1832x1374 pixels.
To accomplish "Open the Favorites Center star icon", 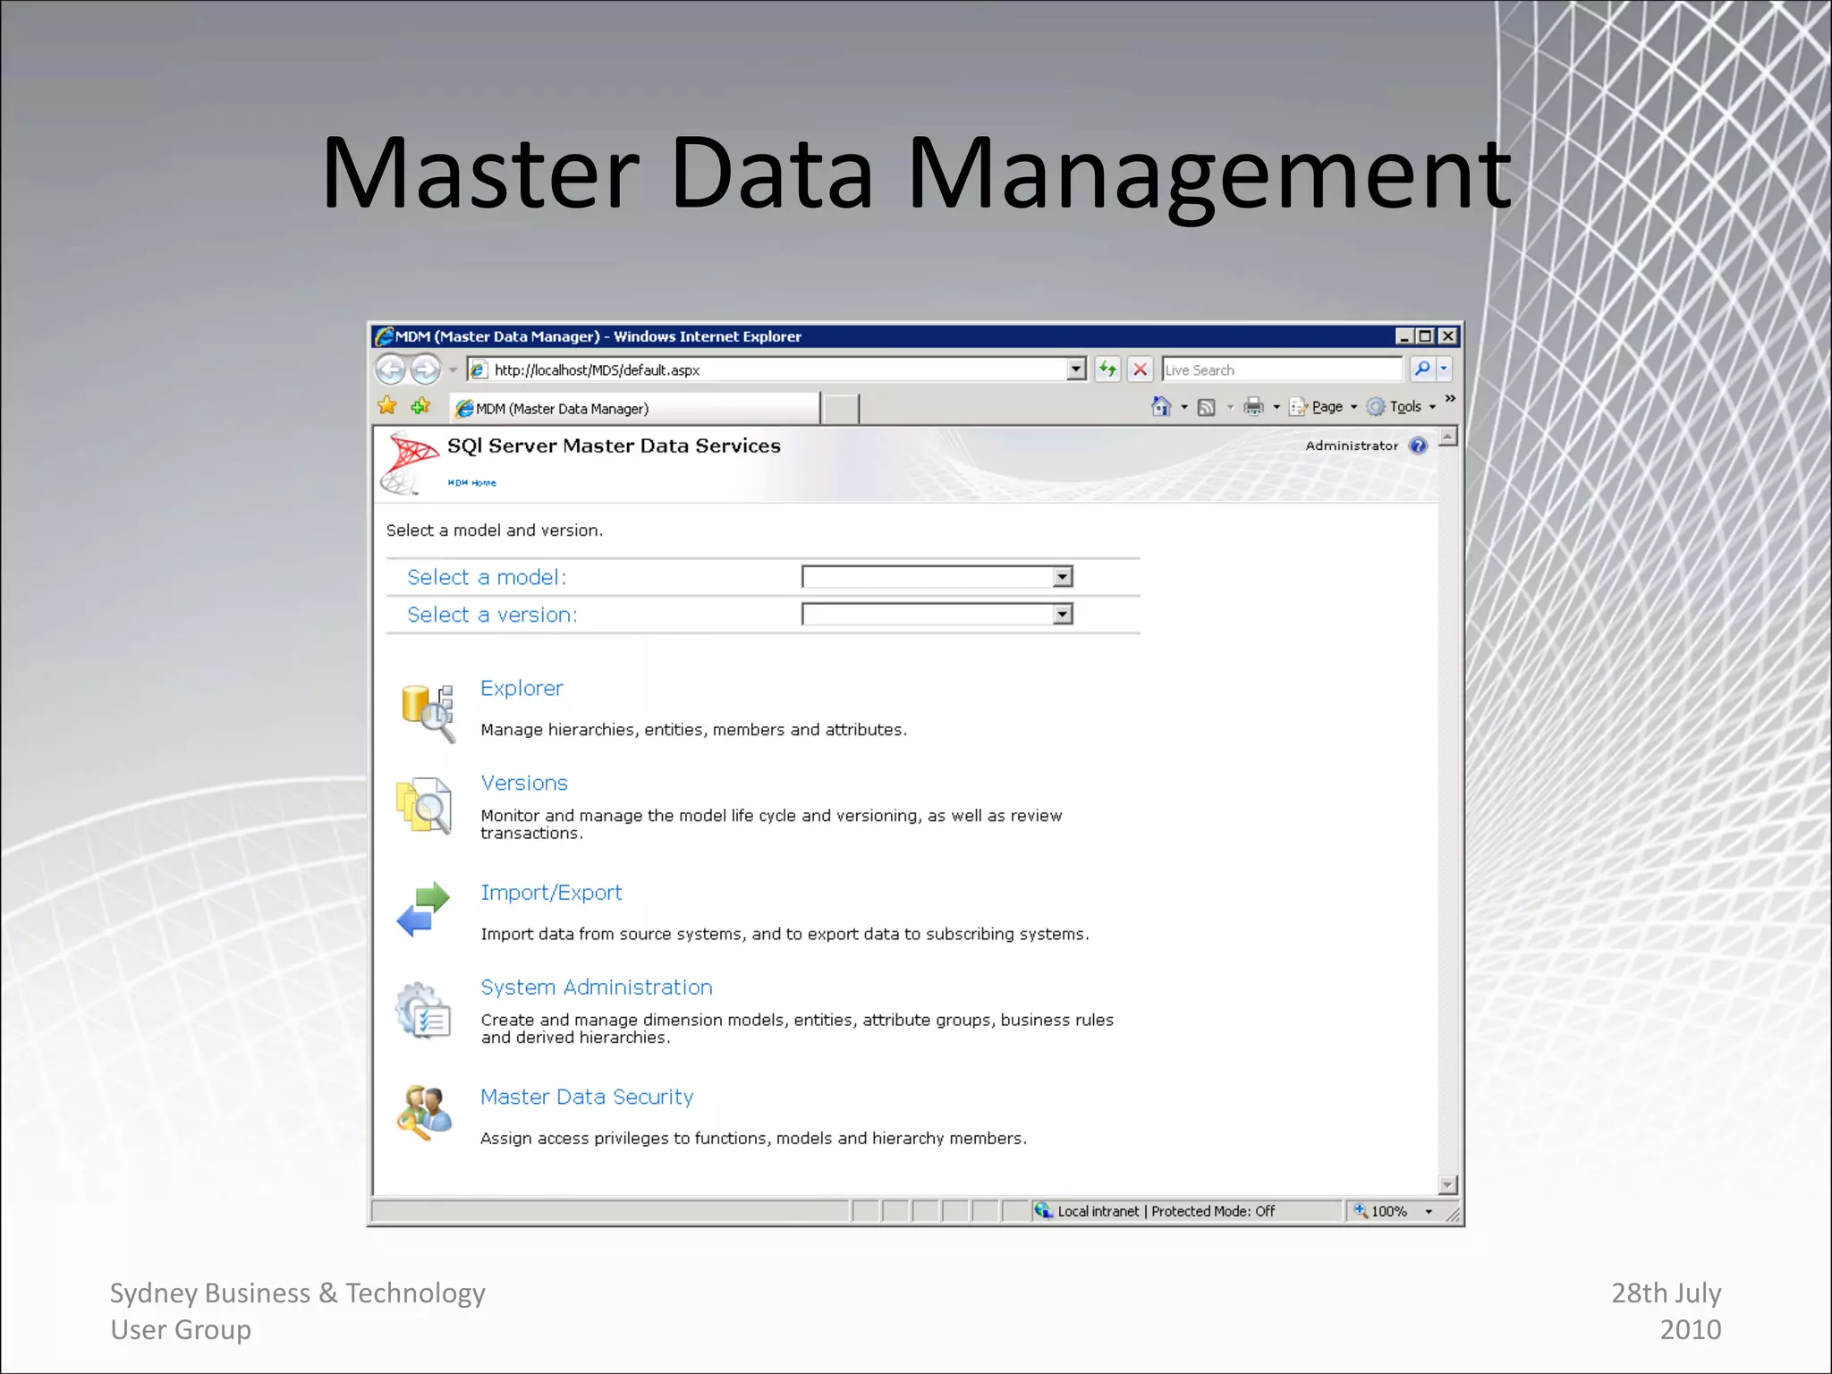I will click(387, 406).
